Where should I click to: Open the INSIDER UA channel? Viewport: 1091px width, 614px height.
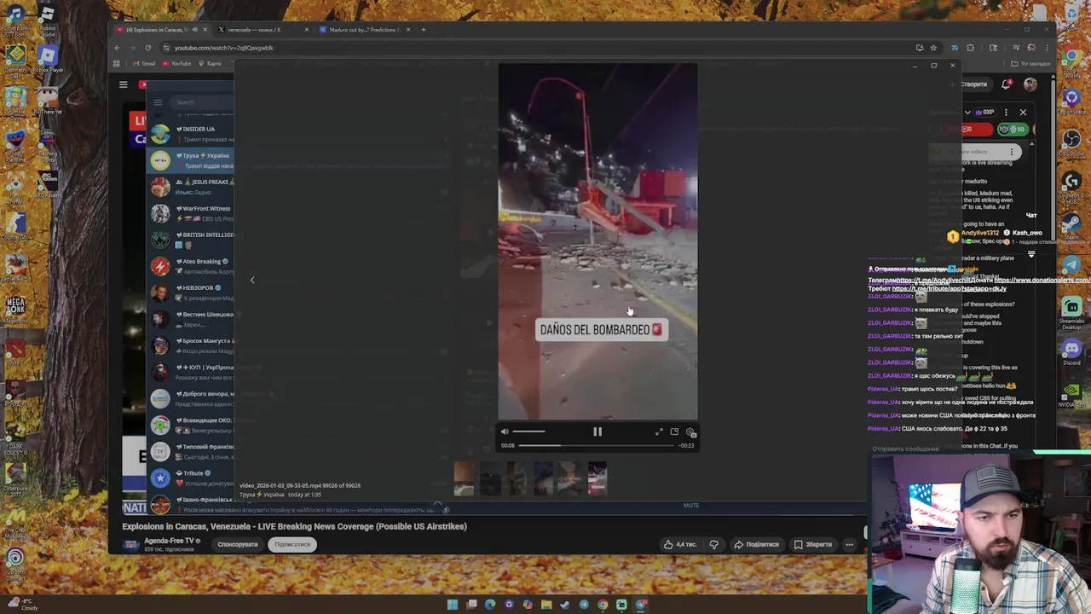191,134
